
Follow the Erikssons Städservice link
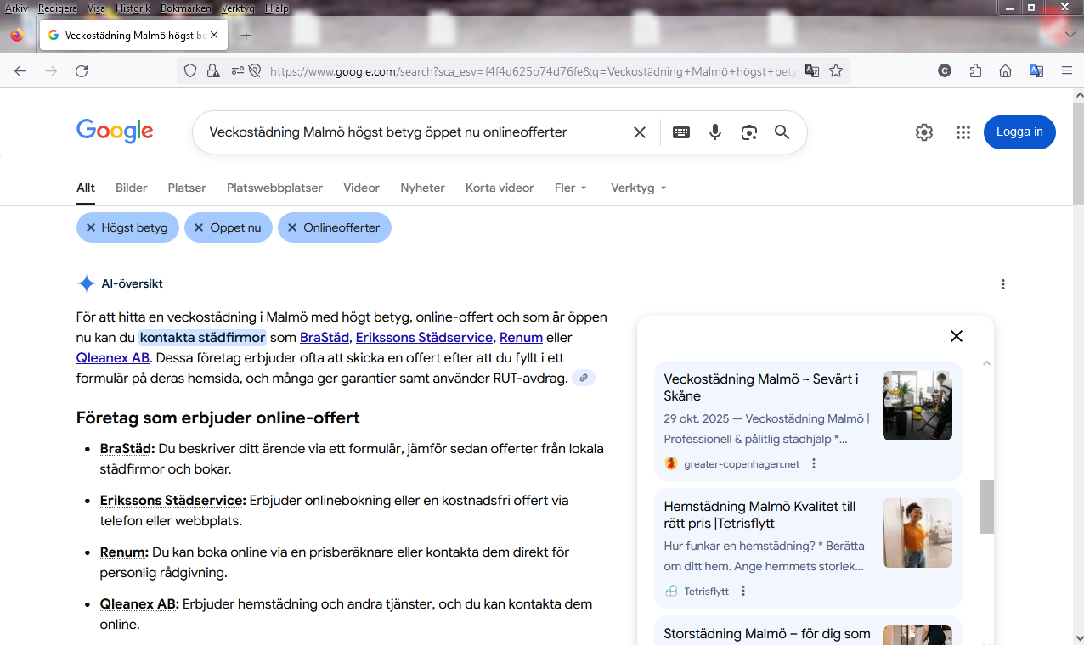(424, 337)
